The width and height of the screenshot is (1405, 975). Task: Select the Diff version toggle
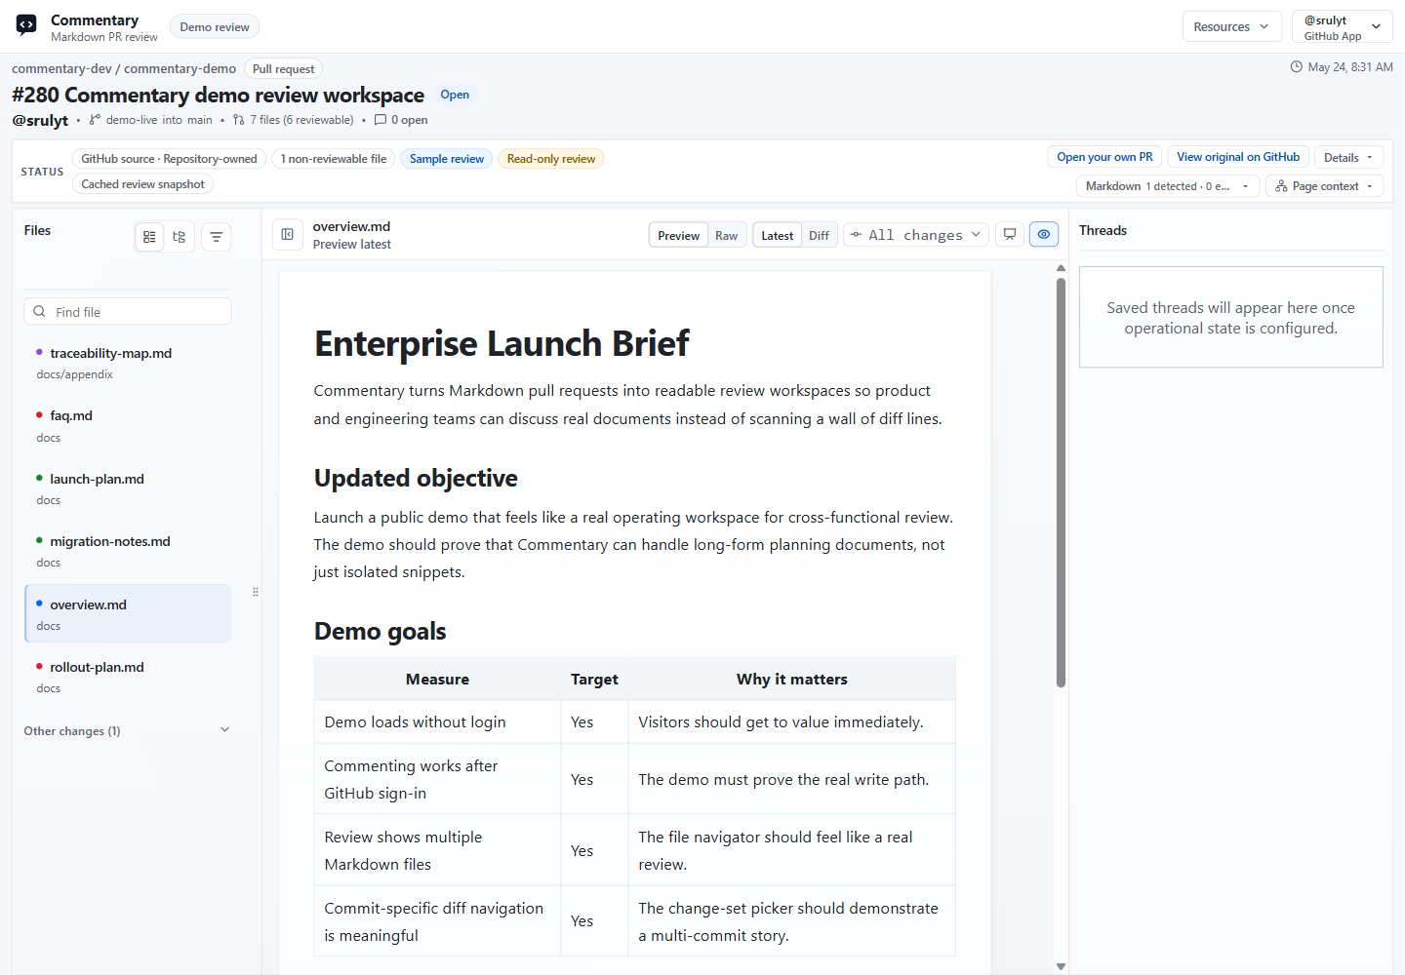click(x=820, y=235)
